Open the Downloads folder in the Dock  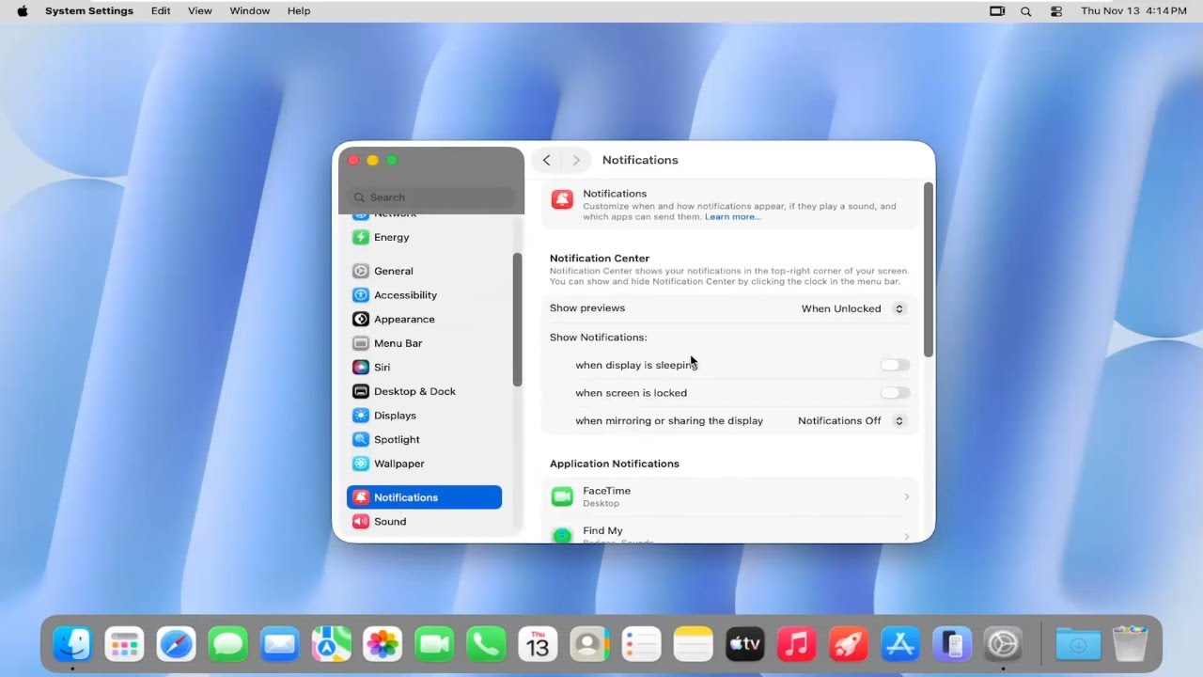click(1078, 644)
